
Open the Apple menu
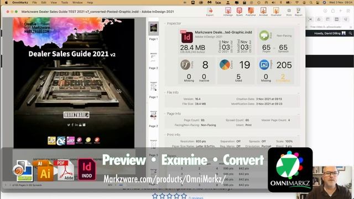(6, 2)
